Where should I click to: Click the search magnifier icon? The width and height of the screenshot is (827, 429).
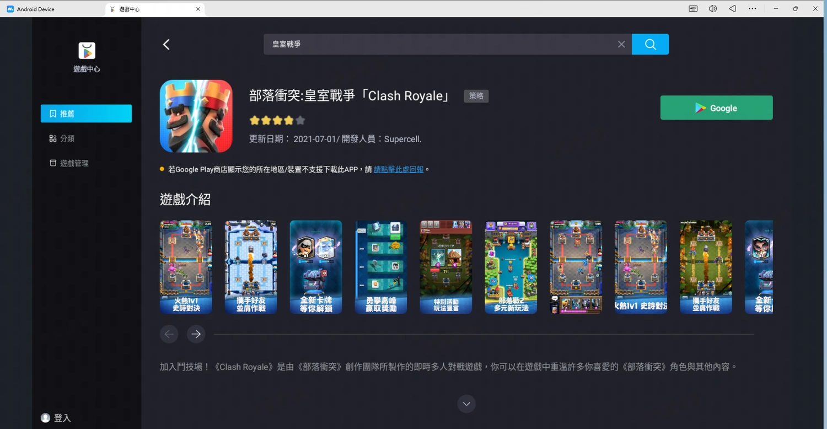(x=650, y=44)
